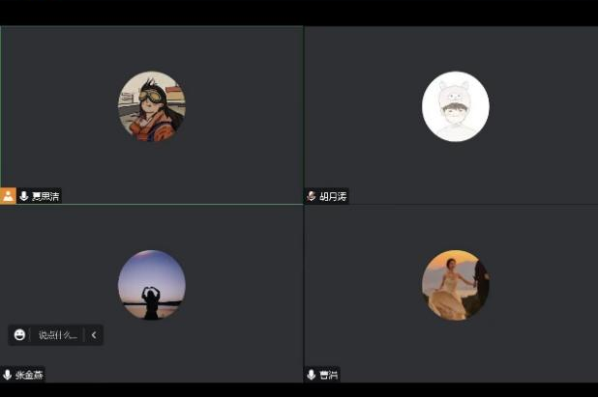Click the microphone icon beside 胡月涛
Image resolution: width=599 pixels, height=398 pixels.
click(312, 196)
